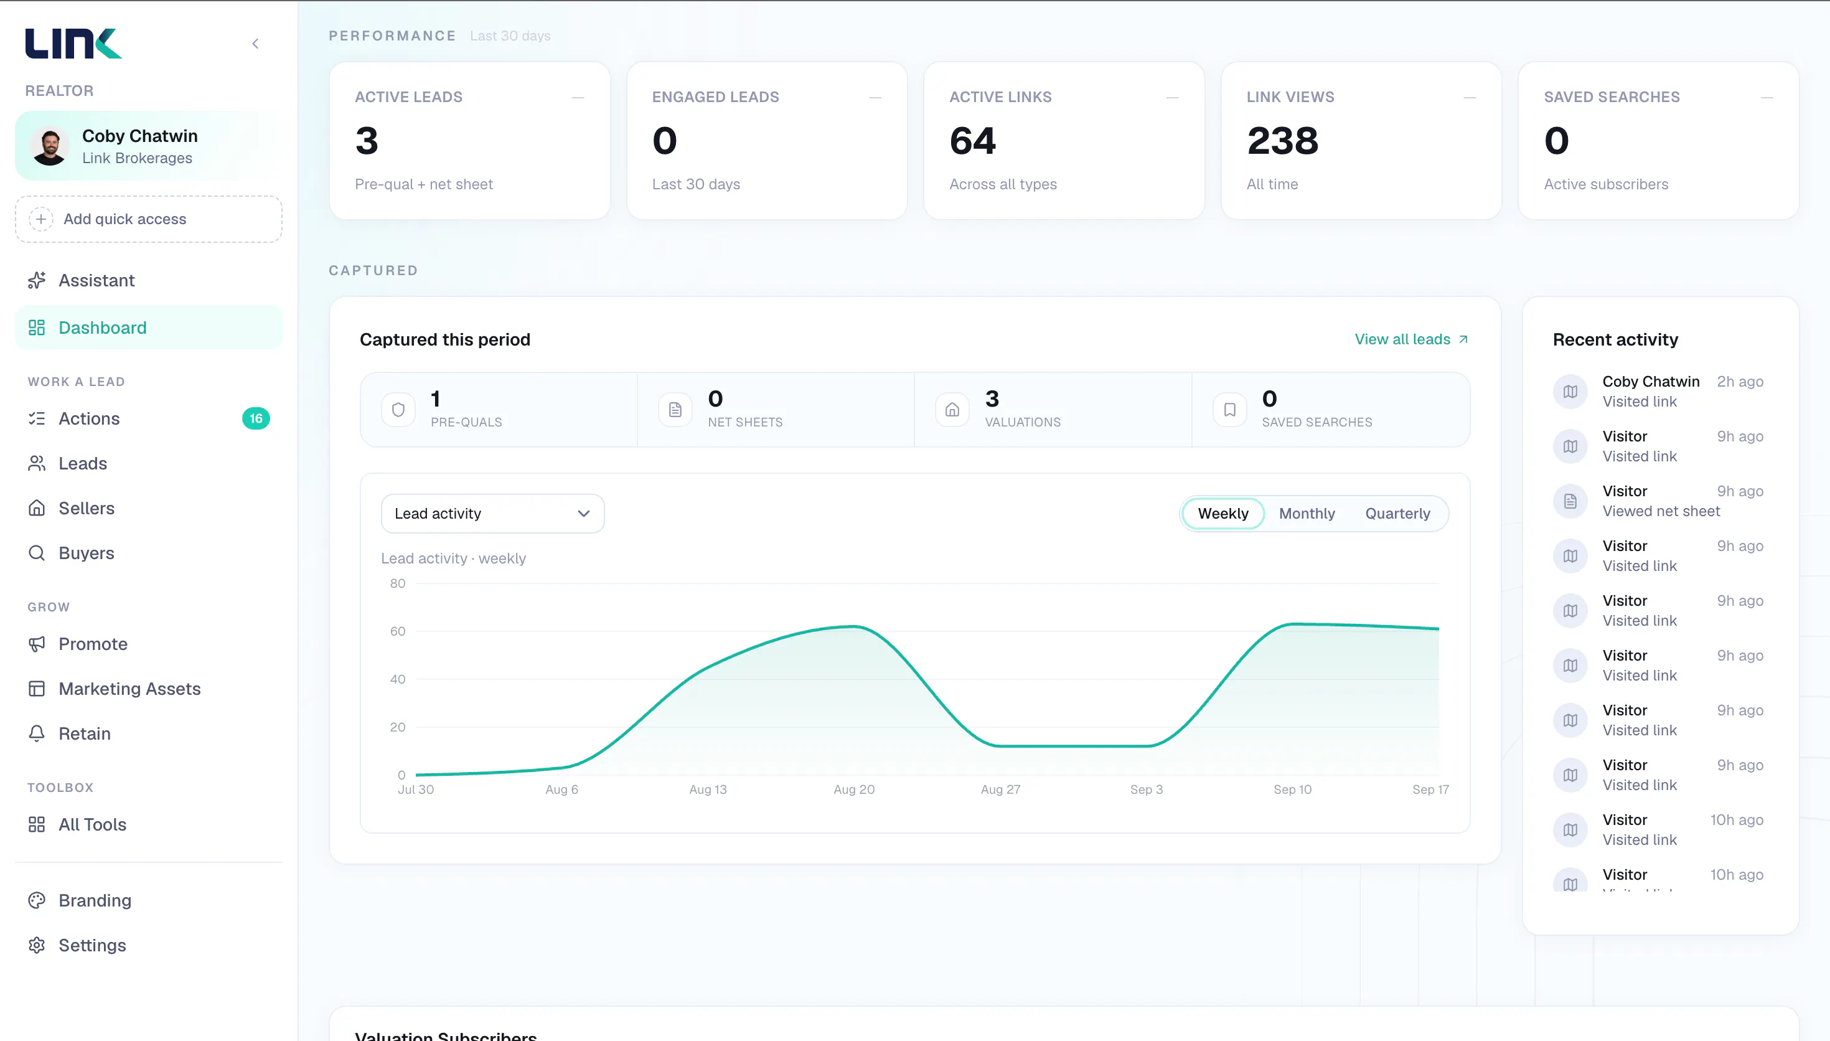The height and width of the screenshot is (1041, 1830).
Task: Open the Saved Searches performance card
Action: click(1658, 140)
